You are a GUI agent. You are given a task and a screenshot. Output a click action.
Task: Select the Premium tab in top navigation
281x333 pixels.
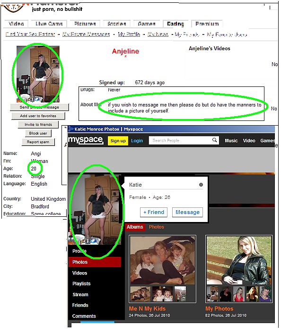207,24
